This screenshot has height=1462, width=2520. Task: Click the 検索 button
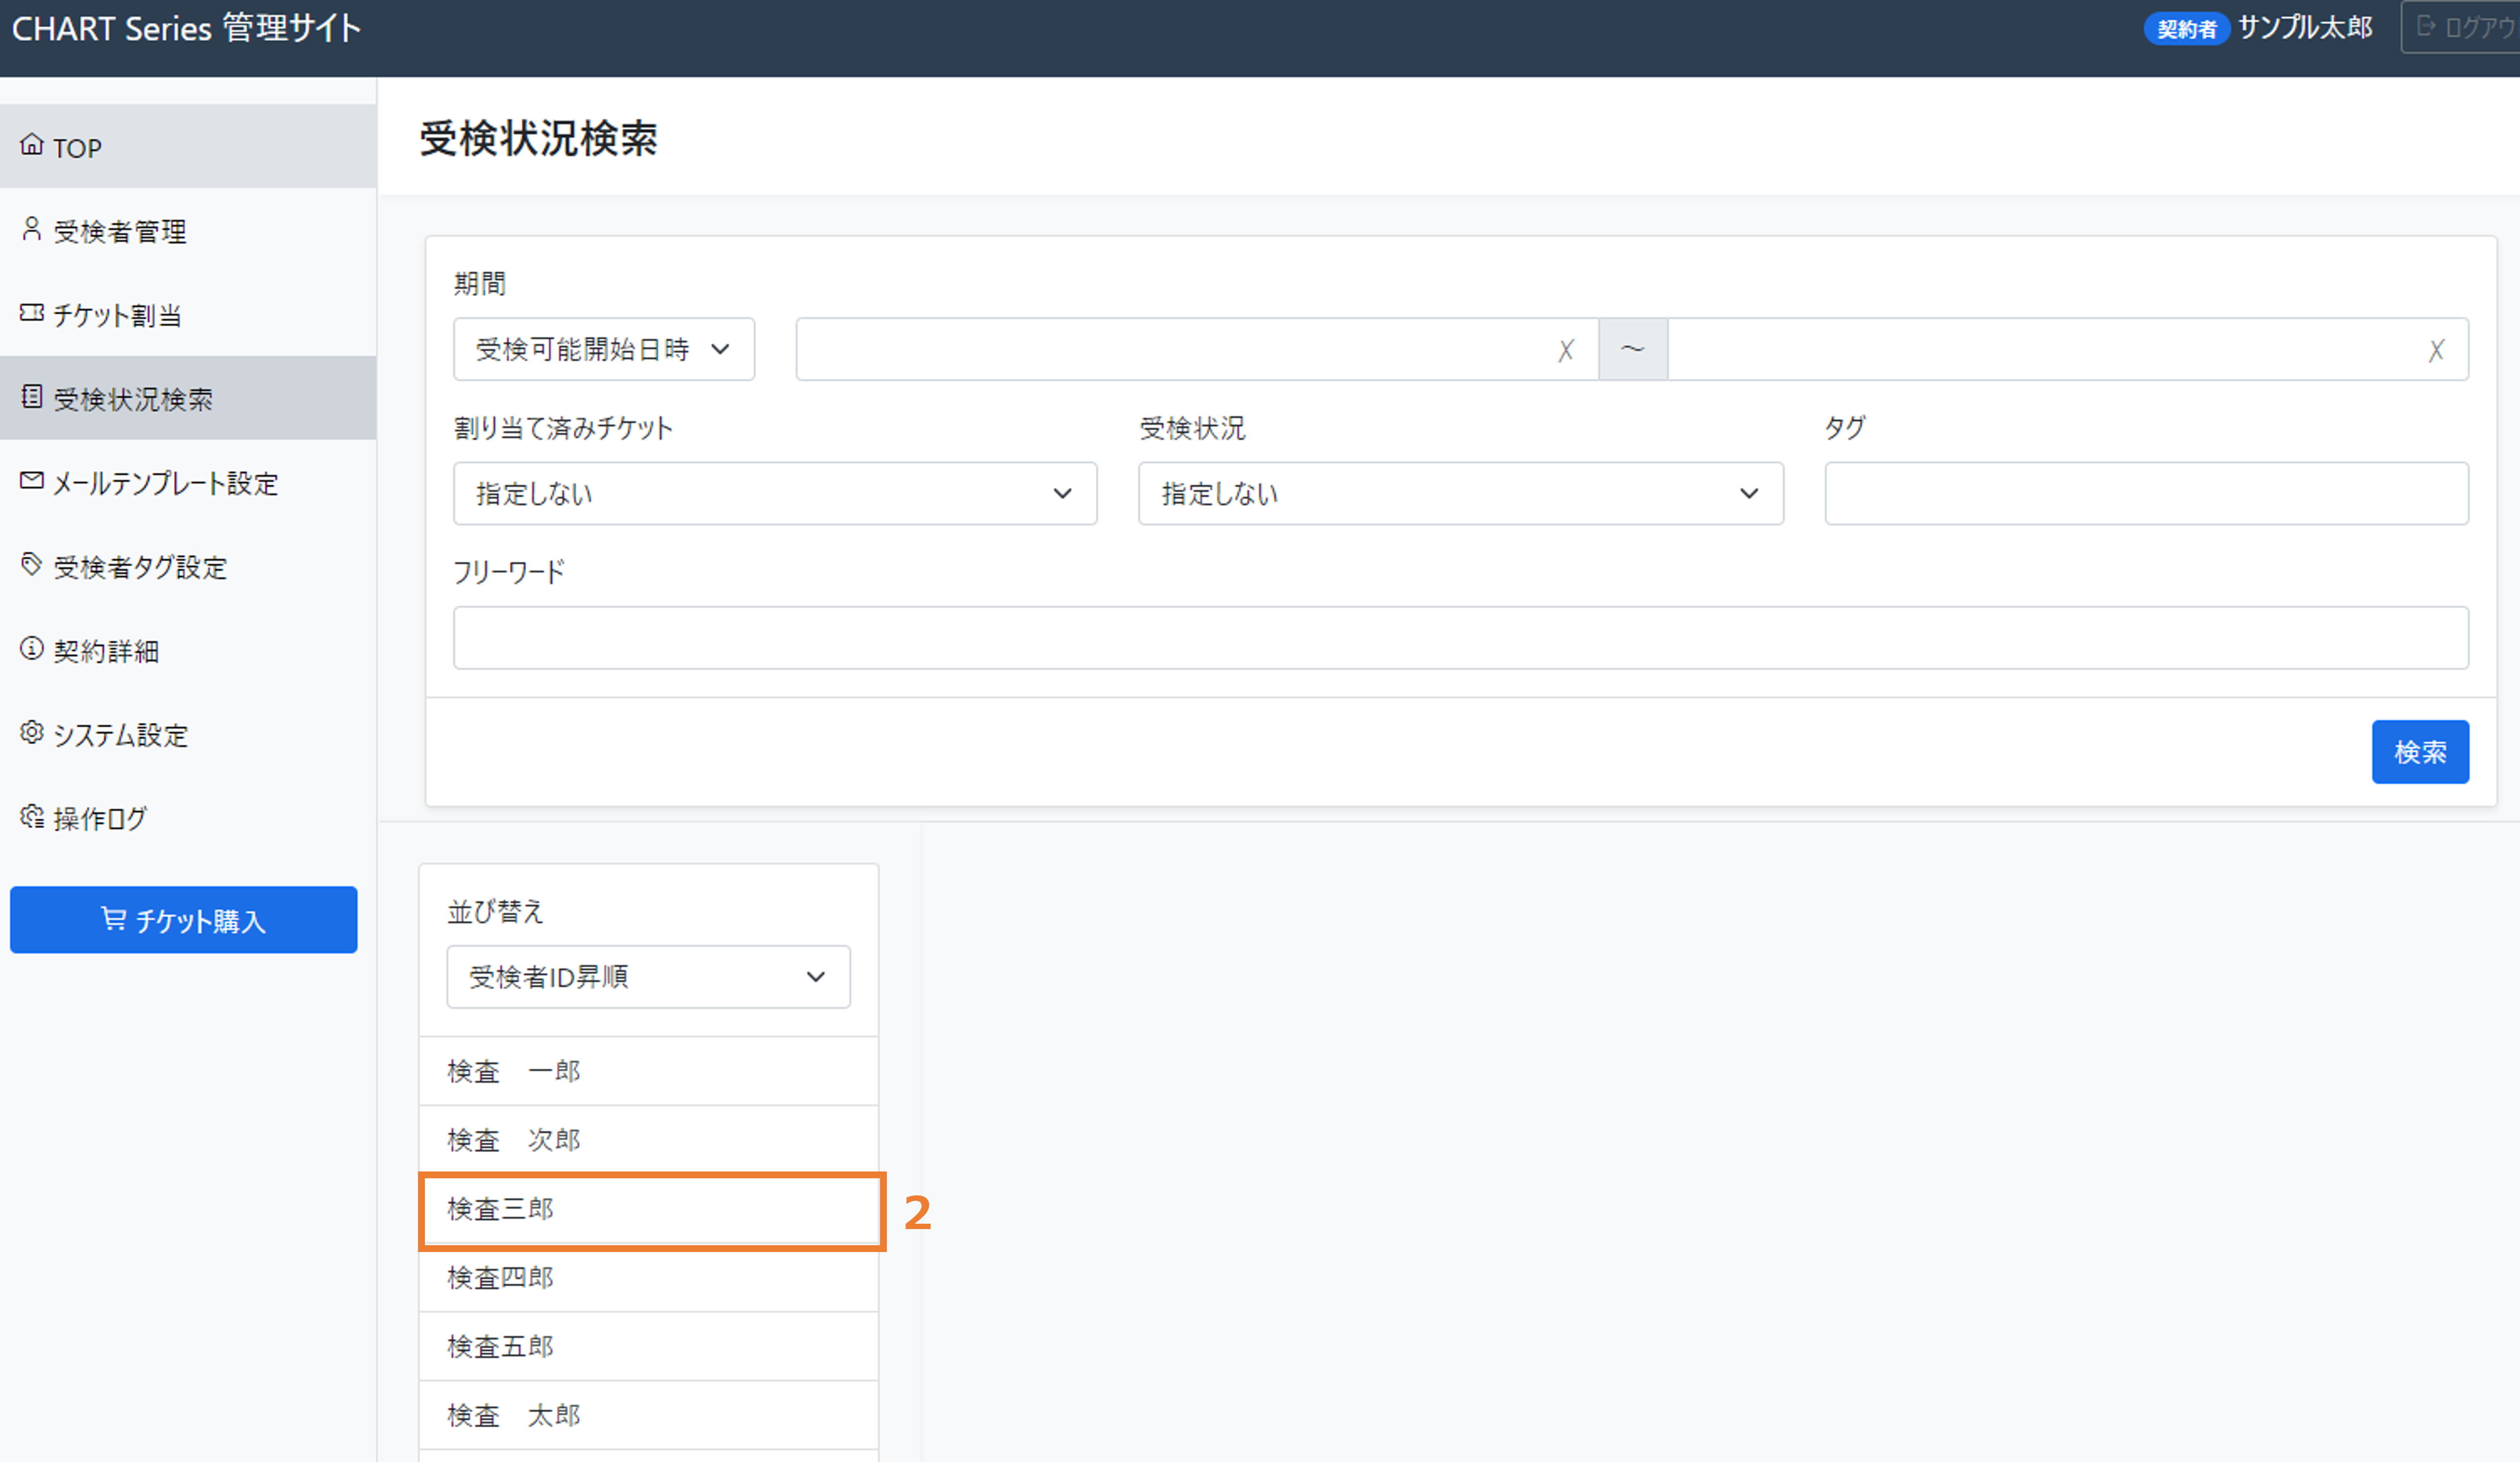point(2420,751)
